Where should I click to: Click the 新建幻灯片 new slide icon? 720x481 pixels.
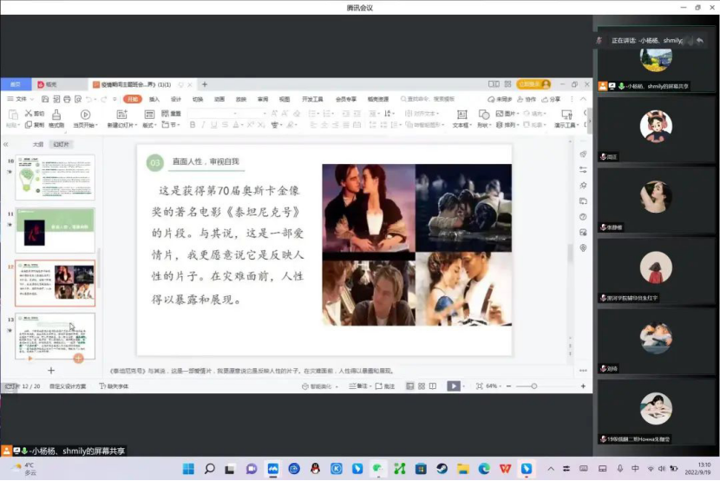[122, 114]
